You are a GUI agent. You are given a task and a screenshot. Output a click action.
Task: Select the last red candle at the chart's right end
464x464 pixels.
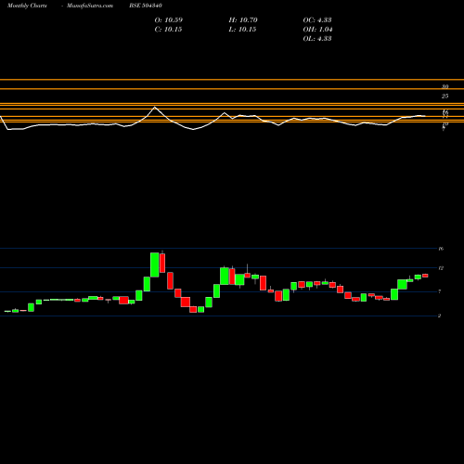pos(425,276)
